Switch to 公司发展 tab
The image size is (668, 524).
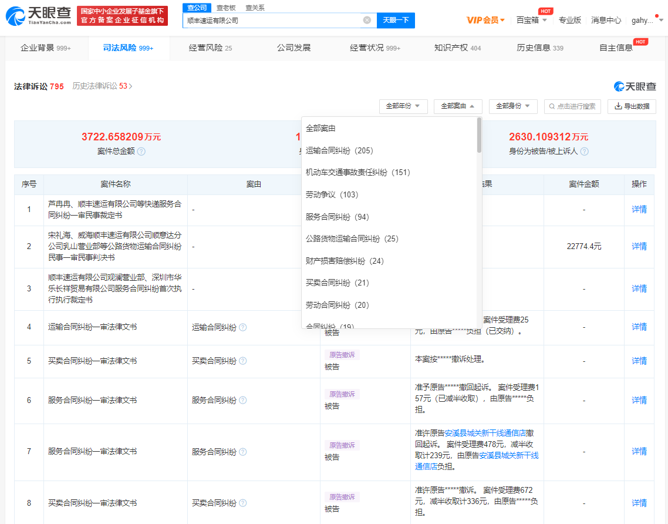(293, 48)
